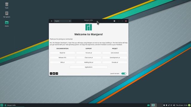Click the home icon in Manjaro Hello titlebar
Image resolution: width=191 pixels, height=107 pixels.
click(52, 21)
